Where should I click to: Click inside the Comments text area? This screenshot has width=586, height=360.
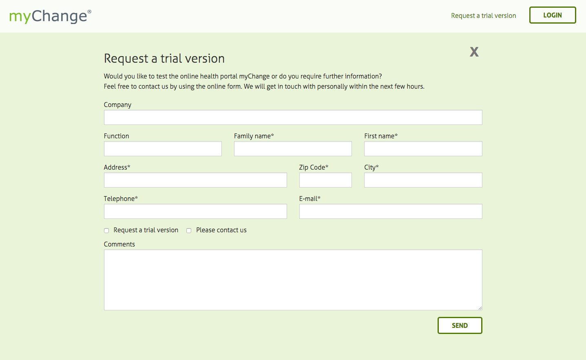pyautogui.click(x=293, y=280)
